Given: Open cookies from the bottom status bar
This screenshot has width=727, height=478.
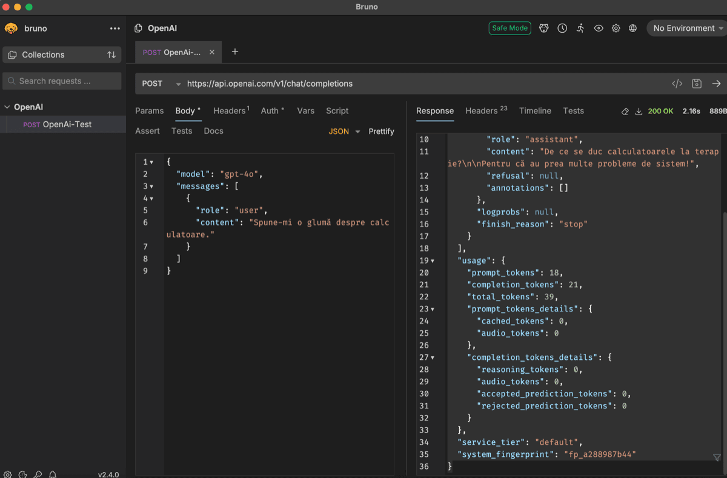Looking at the screenshot, I should point(22,474).
